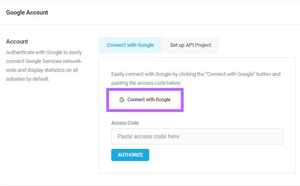Click the Google Account page heading

(27, 13)
